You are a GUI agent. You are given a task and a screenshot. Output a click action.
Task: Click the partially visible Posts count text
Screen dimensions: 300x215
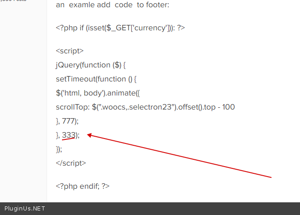pyautogui.click(x=14, y=1)
